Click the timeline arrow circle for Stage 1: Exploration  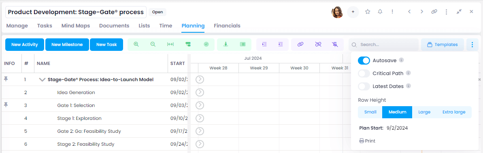pos(200,118)
